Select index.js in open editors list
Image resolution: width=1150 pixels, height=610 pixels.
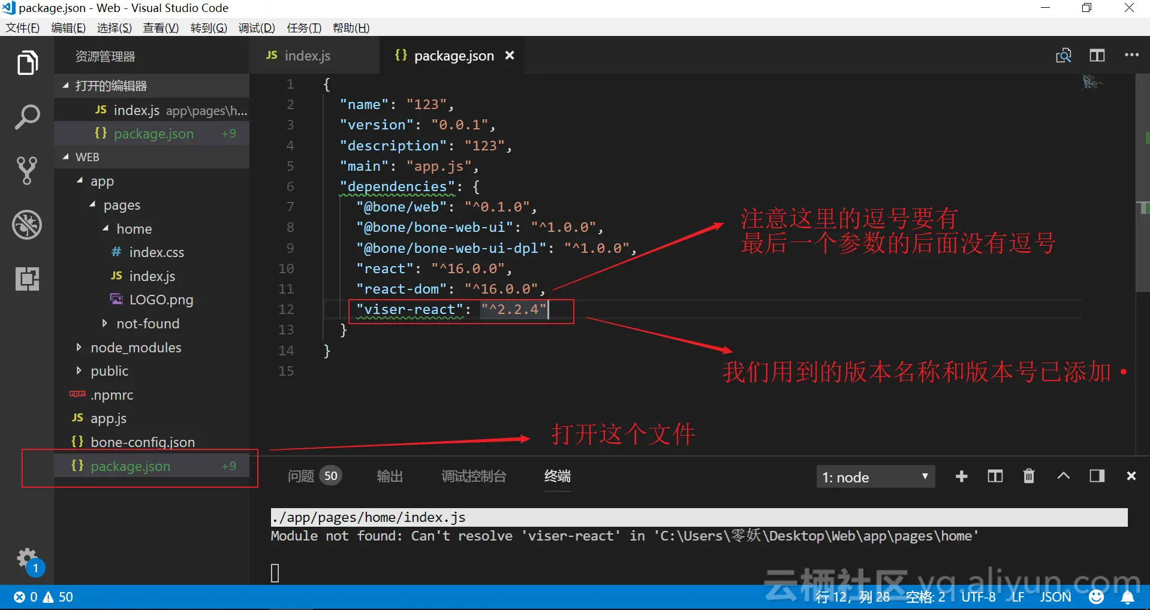152,110
